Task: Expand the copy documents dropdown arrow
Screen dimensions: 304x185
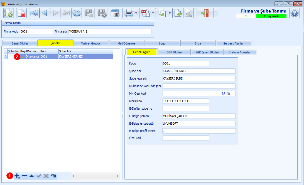Action: [170, 13]
